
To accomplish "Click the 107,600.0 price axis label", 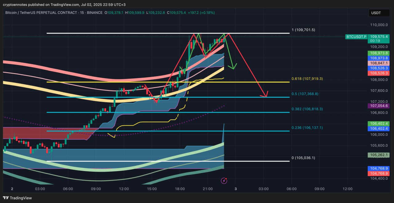I will point(379,91).
